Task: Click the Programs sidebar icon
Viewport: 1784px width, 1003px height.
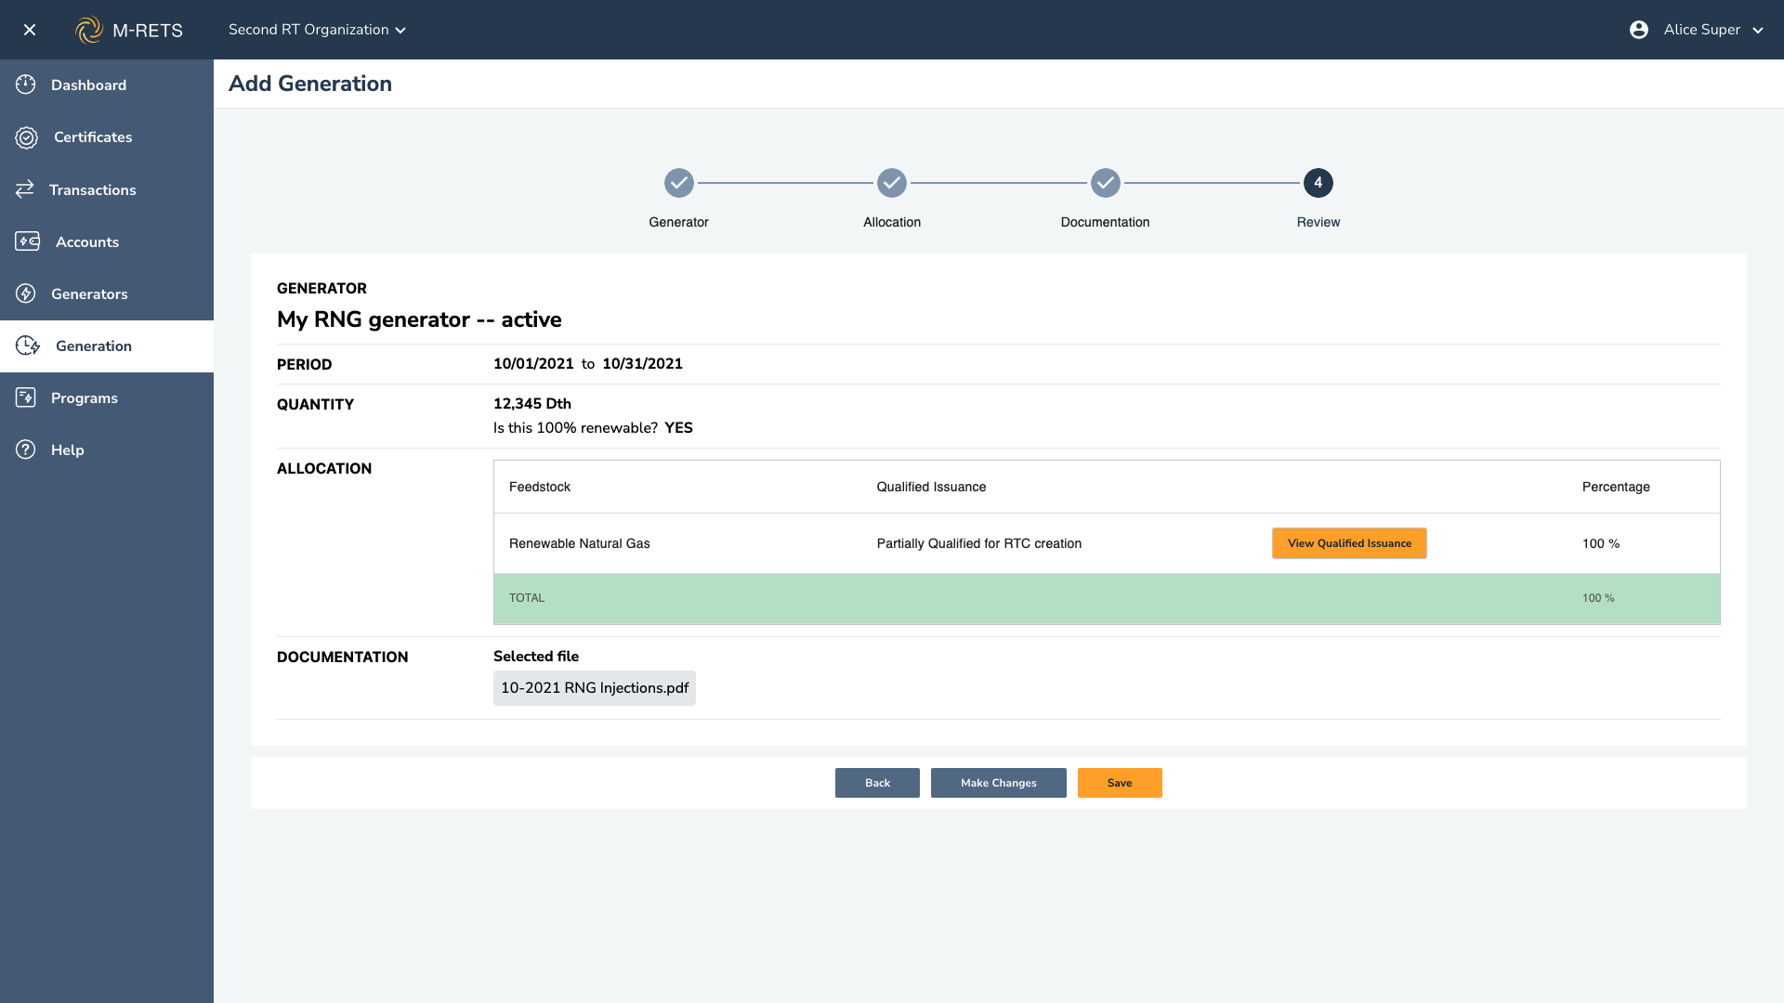Action: point(26,397)
